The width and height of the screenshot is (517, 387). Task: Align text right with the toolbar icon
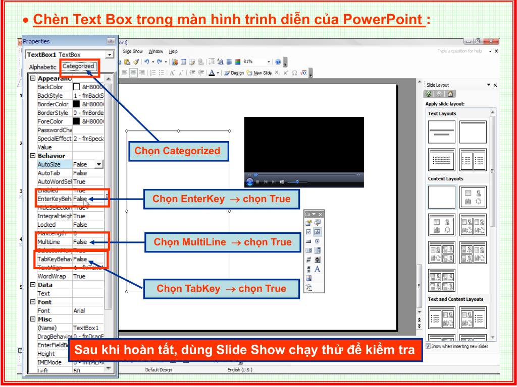142,73
